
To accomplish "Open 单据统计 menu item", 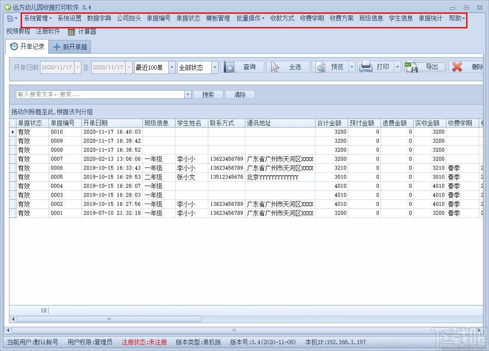I will [x=431, y=18].
